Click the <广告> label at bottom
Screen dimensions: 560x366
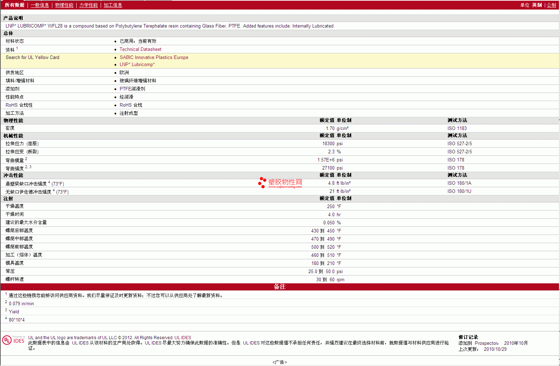pyautogui.click(x=279, y=362)
